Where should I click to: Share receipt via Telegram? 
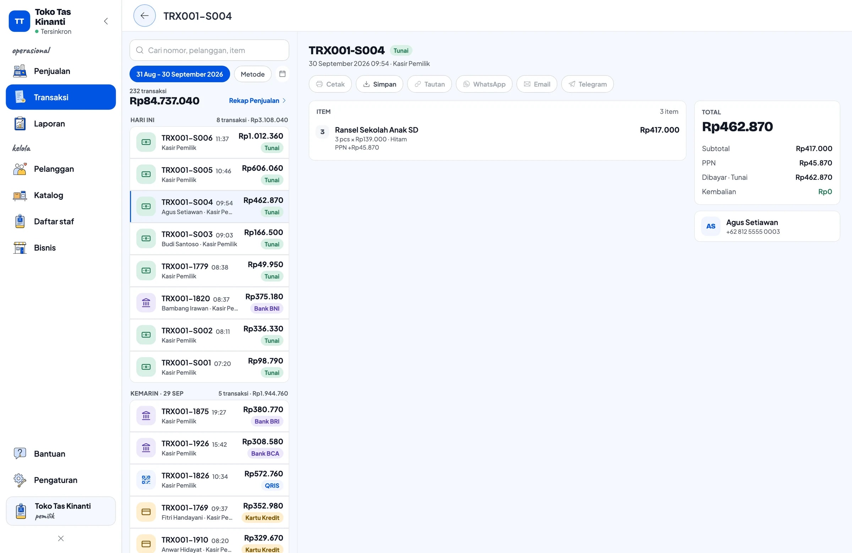click(x=588, y=84)
